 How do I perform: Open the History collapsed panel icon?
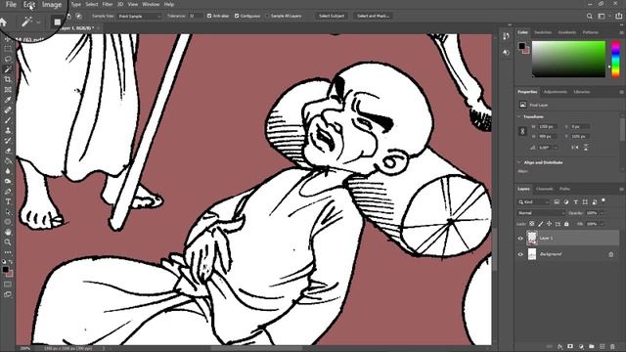click(x=506, y=36)
